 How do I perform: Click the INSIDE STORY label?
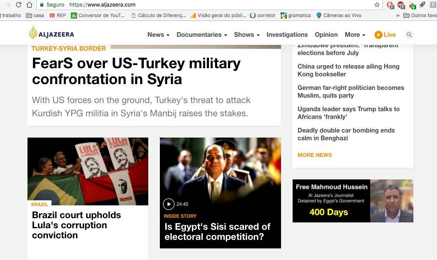(x=180, y=216)
